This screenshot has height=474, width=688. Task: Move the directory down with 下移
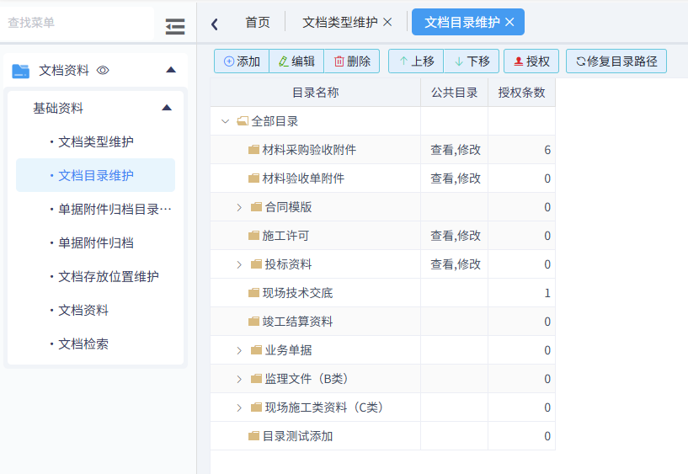472,61
